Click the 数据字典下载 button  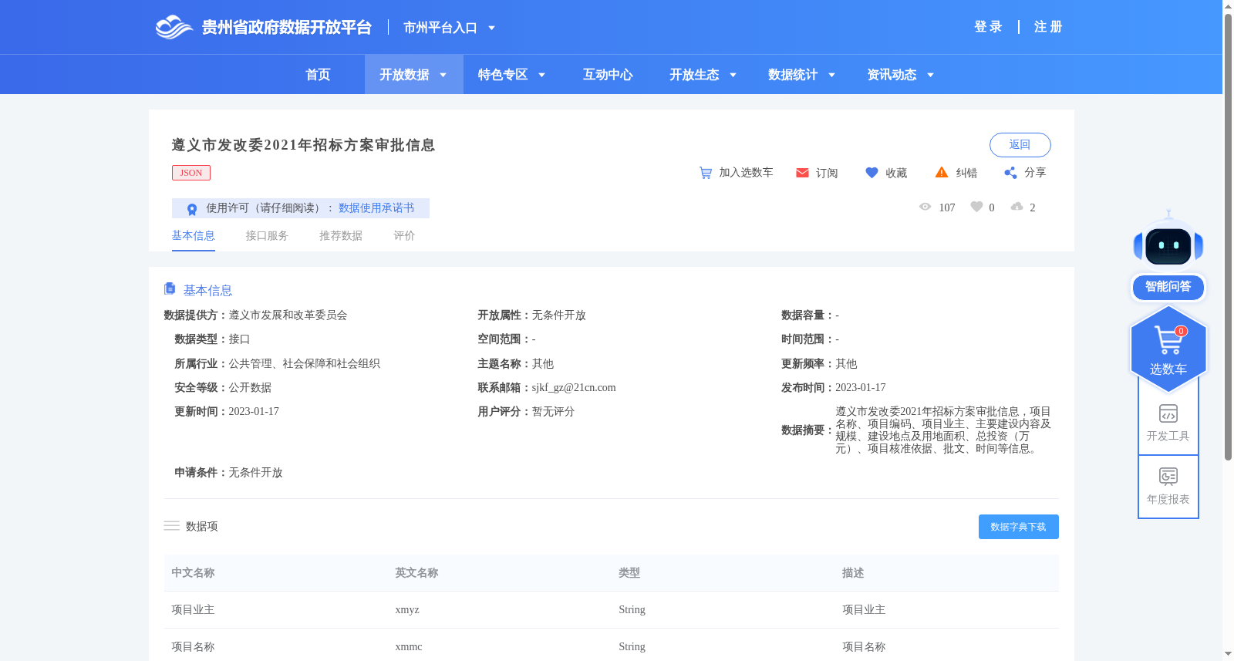1018,527
